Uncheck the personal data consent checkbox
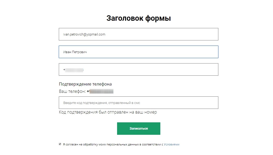 coord(60,144)
